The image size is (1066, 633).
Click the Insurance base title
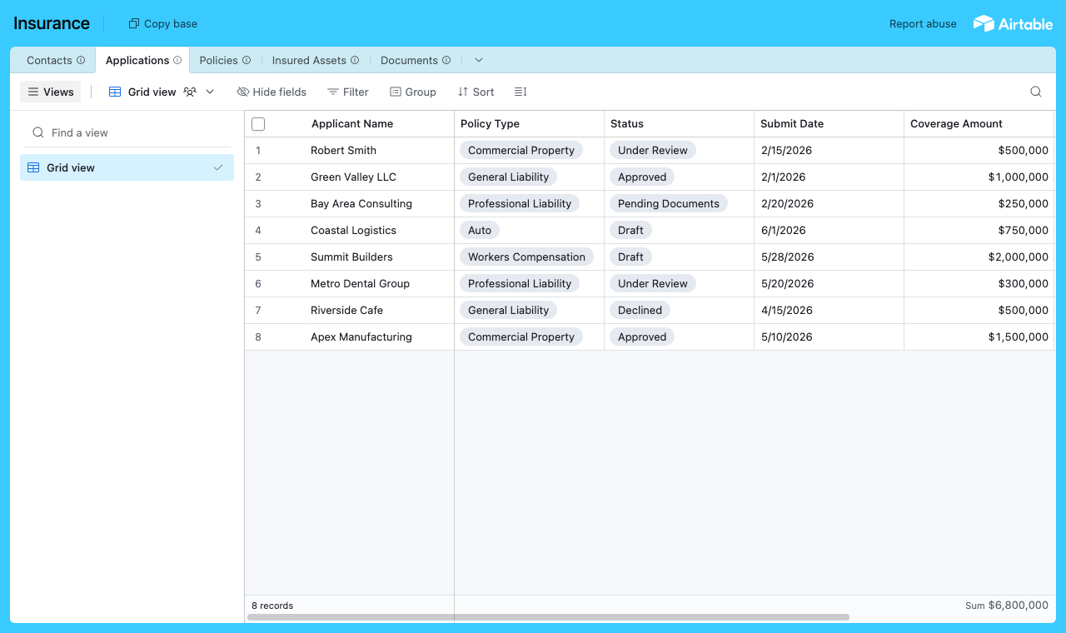pyautogui.click(x=52, y=23)
